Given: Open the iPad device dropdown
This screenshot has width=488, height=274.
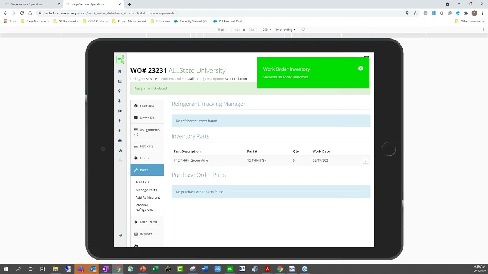Looking at the screenshot, I should (222, 30).
